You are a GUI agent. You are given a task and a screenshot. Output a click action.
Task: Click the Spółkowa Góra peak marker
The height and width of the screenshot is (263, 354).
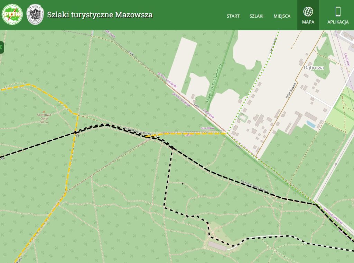(x=44, y=111)
